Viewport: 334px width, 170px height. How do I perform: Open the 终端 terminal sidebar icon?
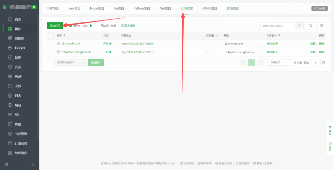tap(10, 124)
